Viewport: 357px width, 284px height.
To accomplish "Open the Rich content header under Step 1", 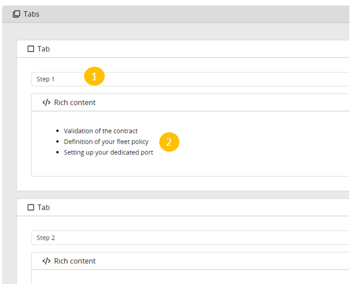I will click(x=75, y=102).
